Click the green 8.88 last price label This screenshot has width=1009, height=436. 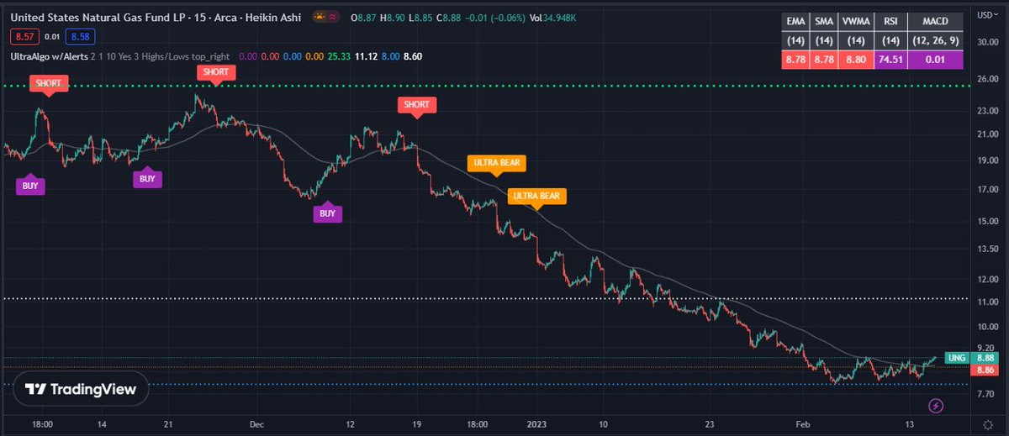(985, 358)
